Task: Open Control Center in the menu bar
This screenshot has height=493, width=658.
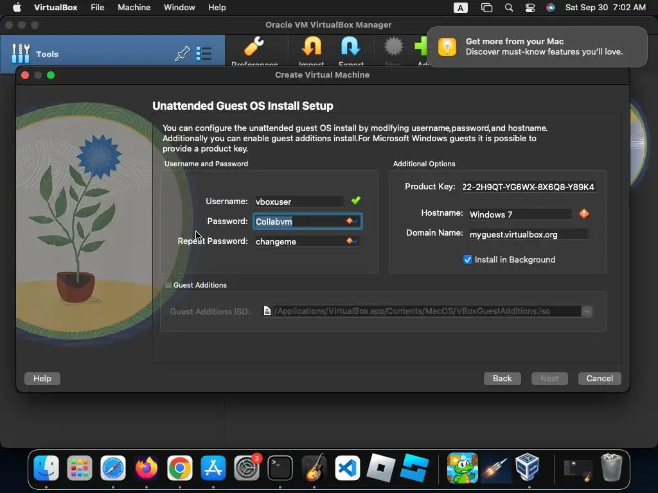Action: point(530,8)
